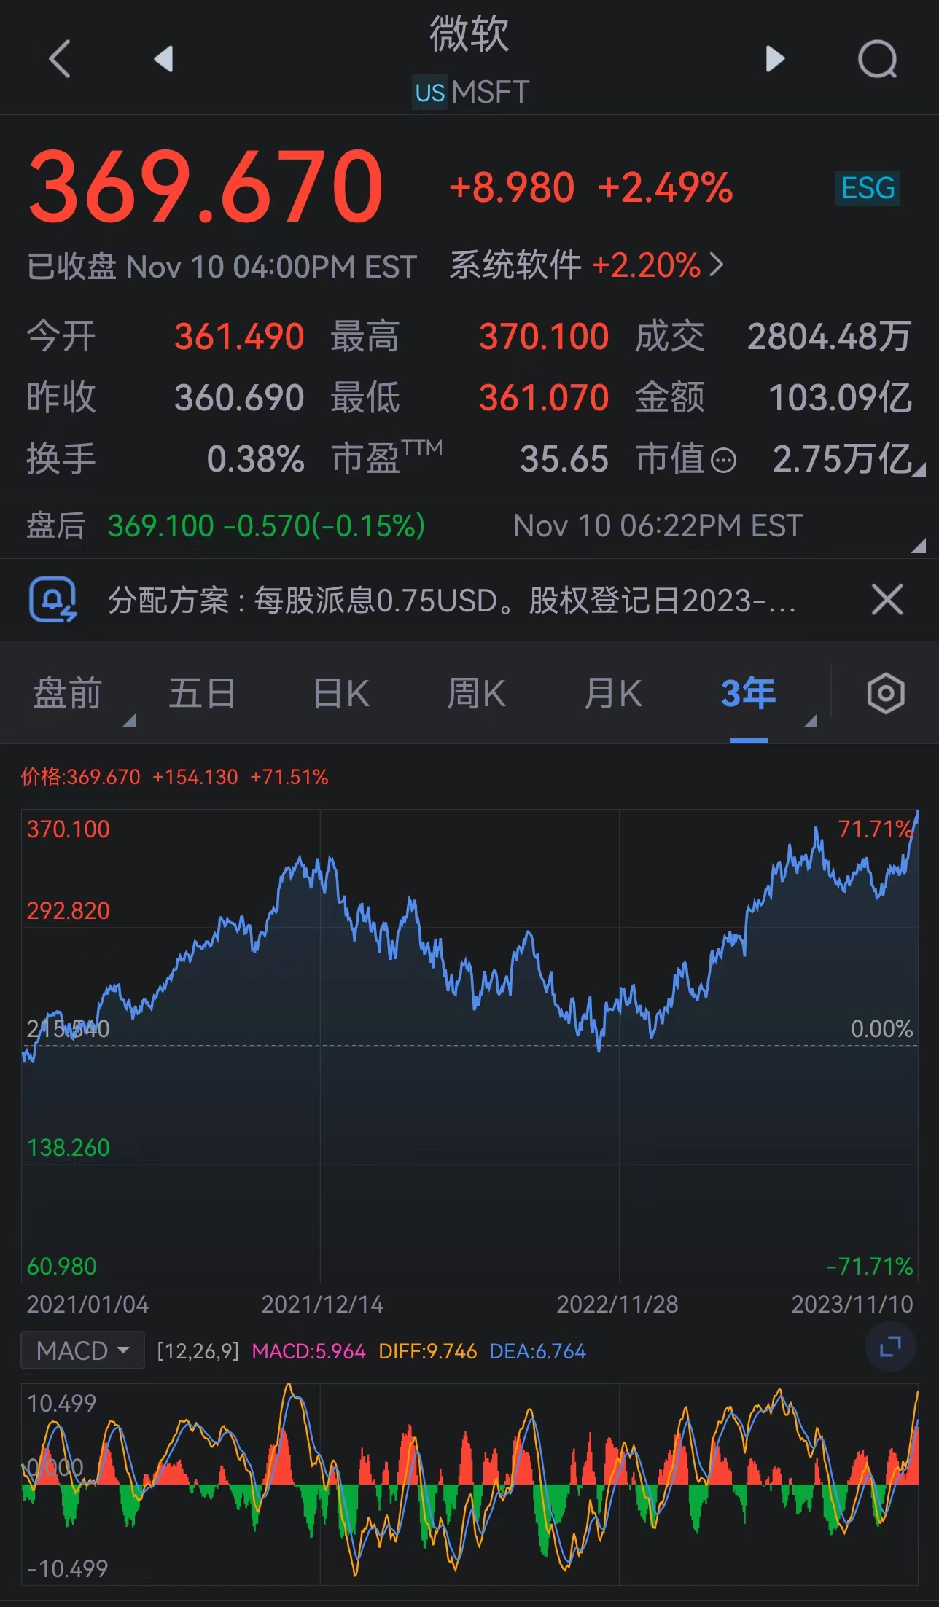
Task: Open 系统软件 sector chevron
Action: [x=716, y=265]
